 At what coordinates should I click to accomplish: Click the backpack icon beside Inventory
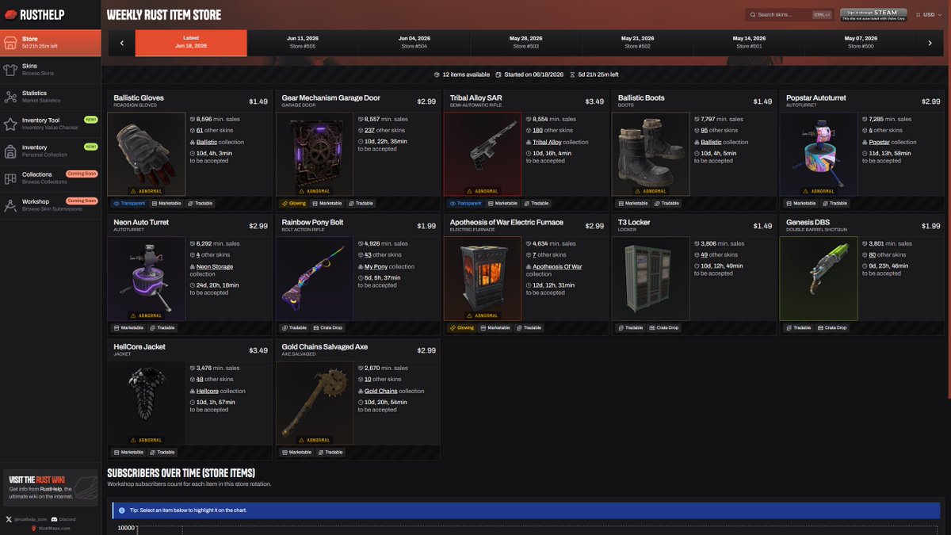pos(10,151)
